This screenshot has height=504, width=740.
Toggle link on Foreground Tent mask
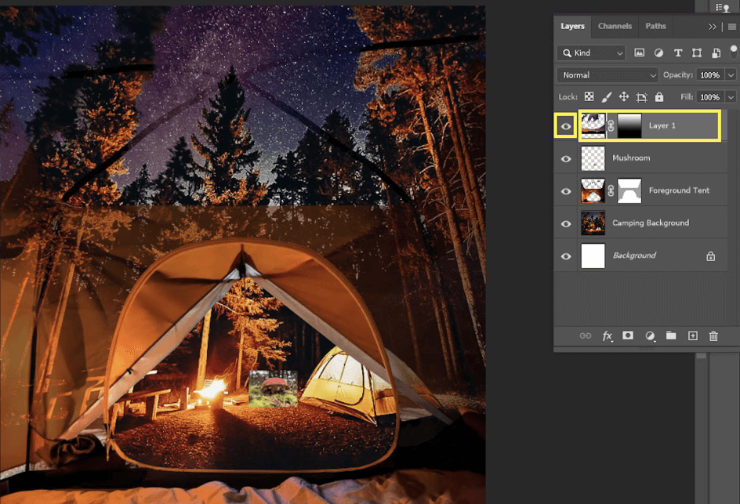click(x=611, y=190)
